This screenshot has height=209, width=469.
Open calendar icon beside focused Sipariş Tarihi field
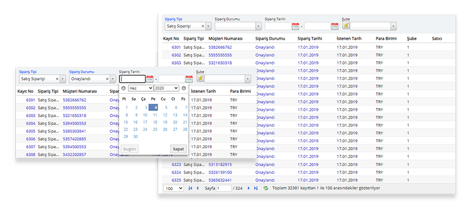click(x=150, y=79)
